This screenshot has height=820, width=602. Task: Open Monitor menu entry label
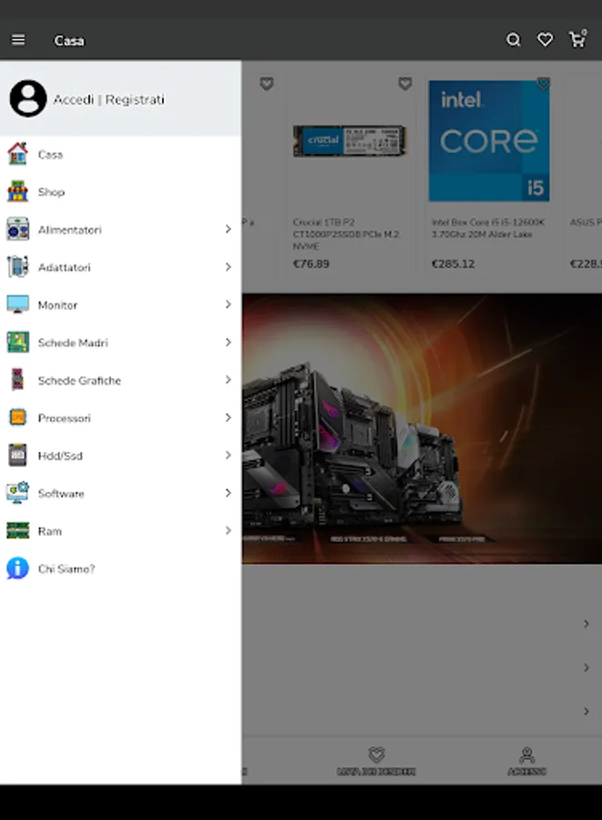pyautogui.click(x=57, y=305)
